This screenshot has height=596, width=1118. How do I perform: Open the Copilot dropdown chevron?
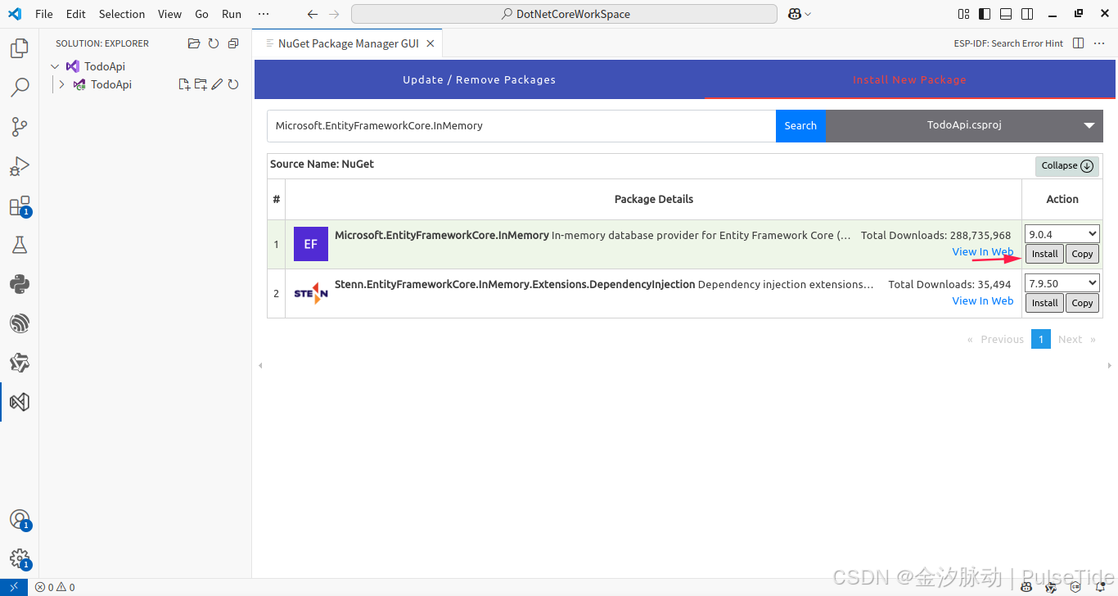click(808, 14)
